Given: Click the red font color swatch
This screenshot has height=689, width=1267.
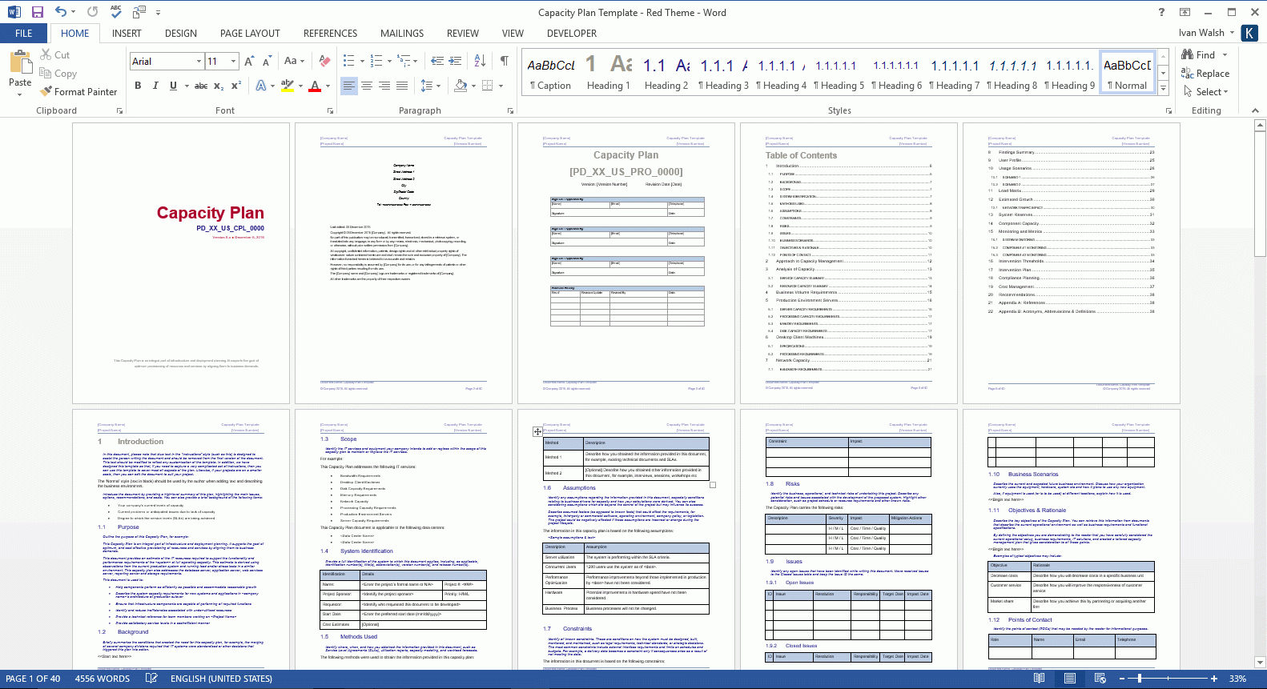Looking at the screenshot, I should pyautogui.click(x=315, y=86).
